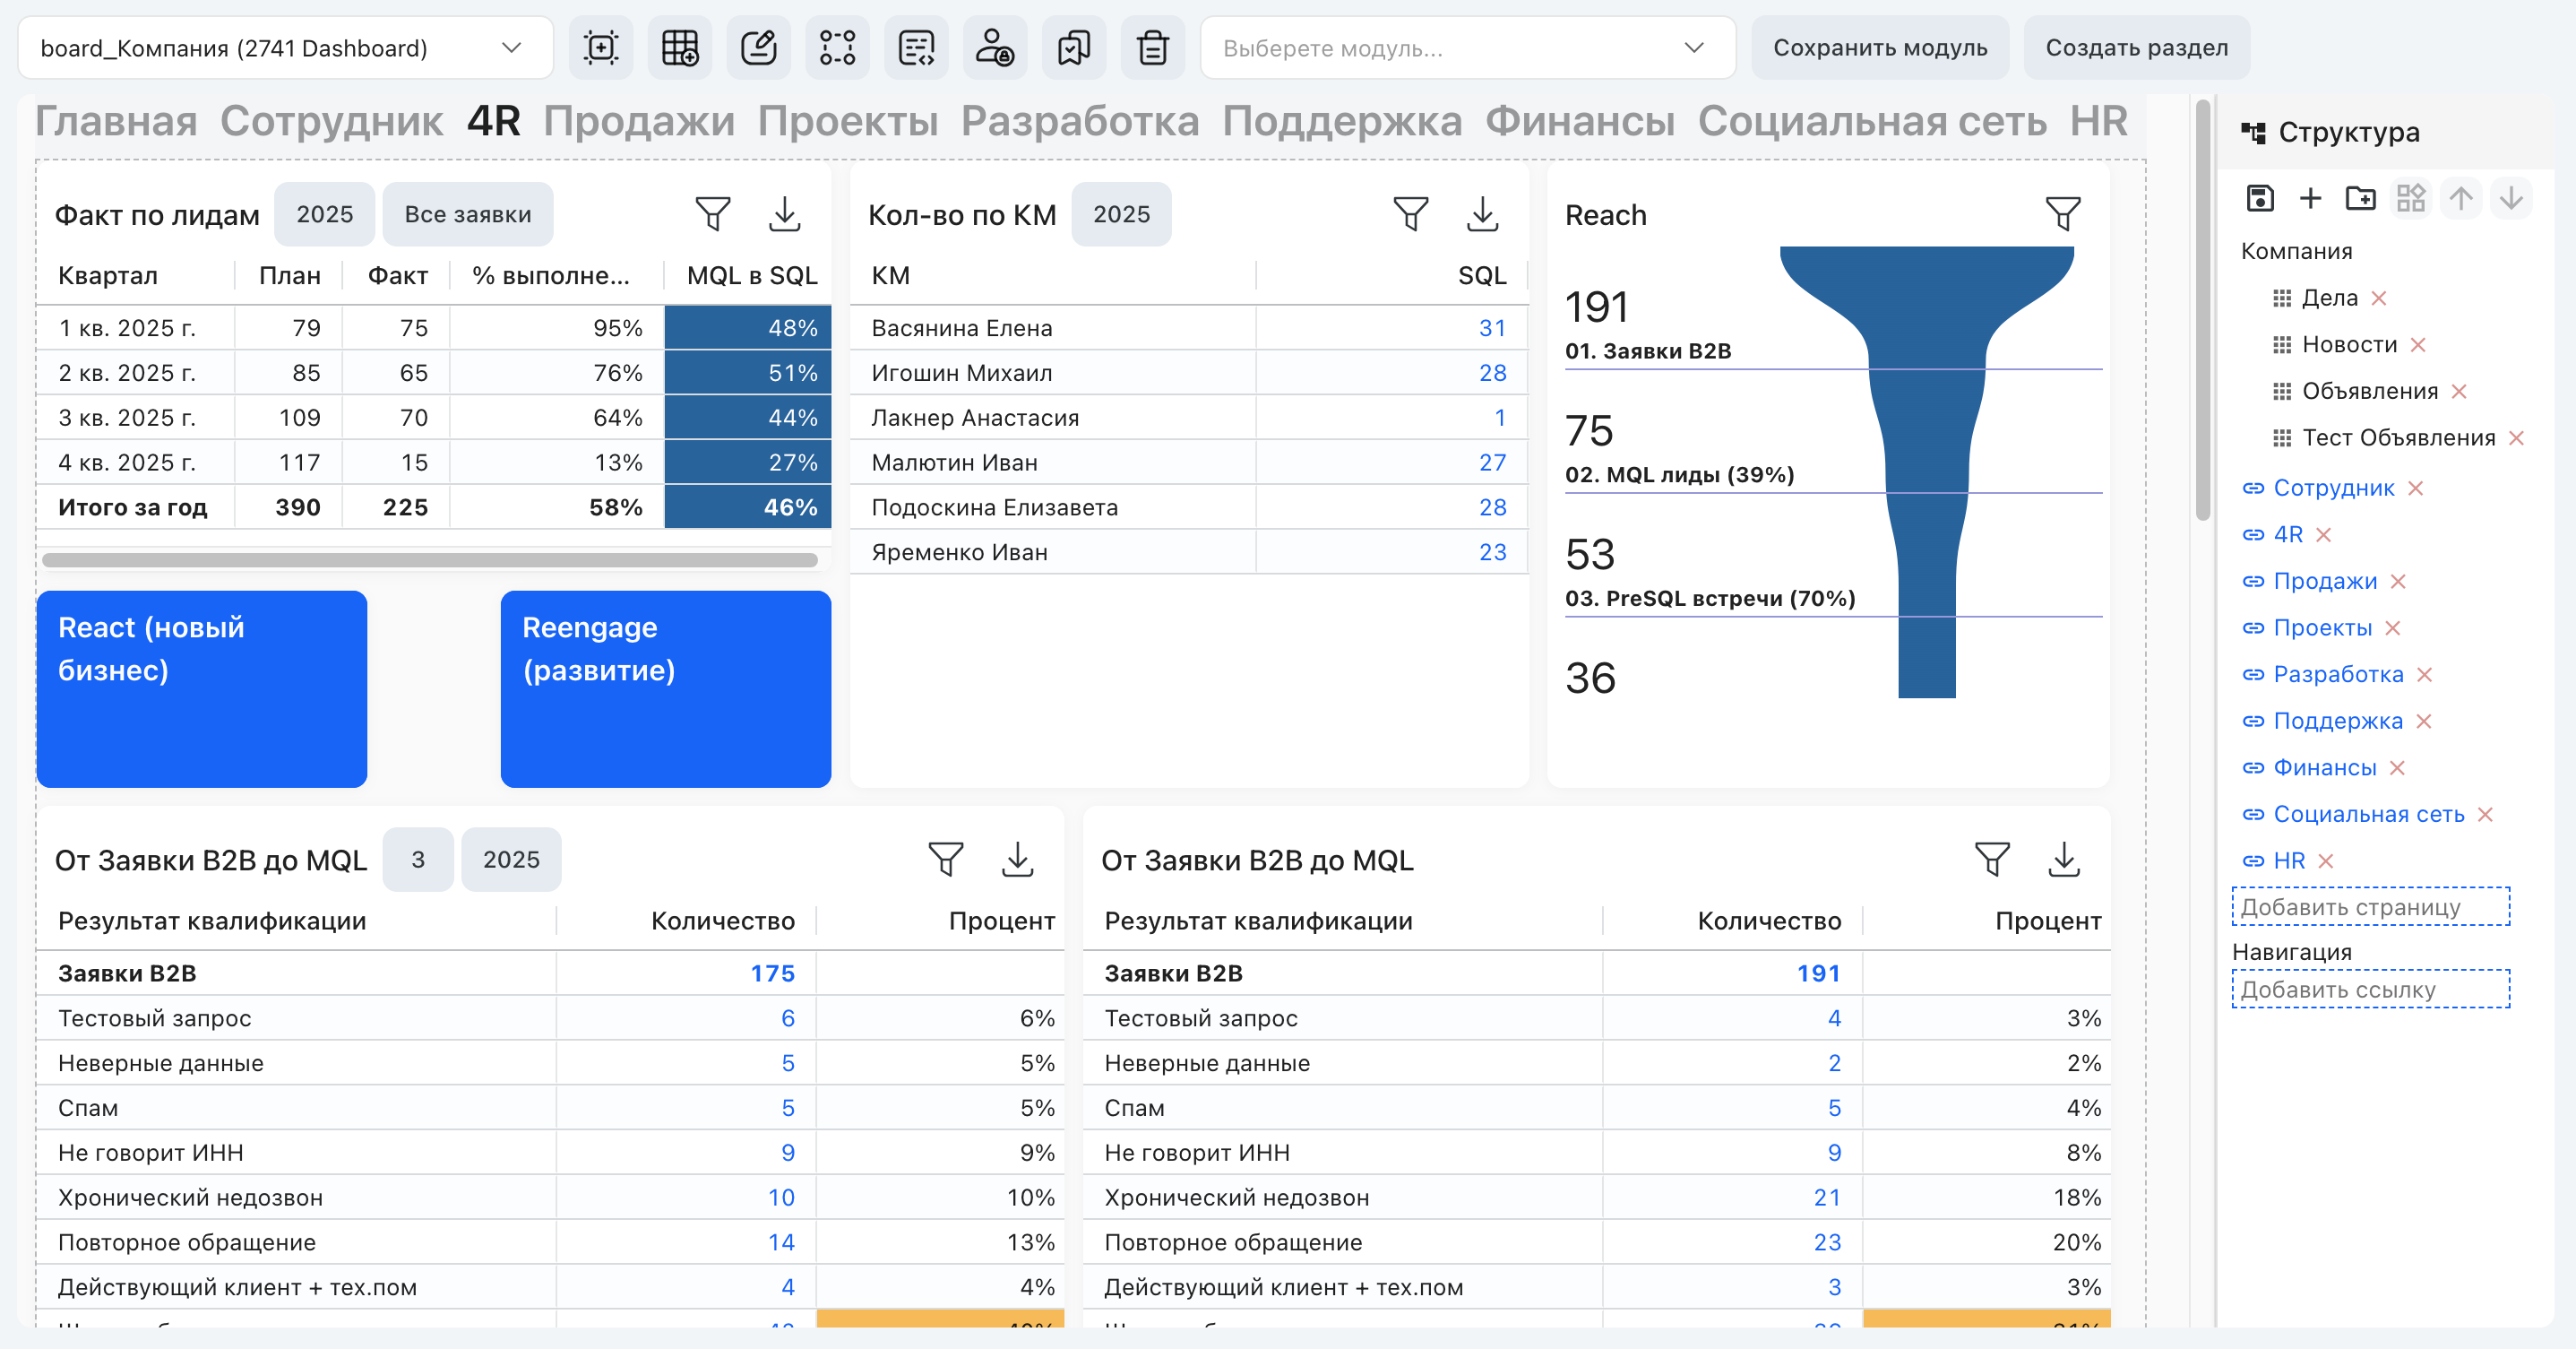Open Разработка link in structure panel

tap(2338, 674)
